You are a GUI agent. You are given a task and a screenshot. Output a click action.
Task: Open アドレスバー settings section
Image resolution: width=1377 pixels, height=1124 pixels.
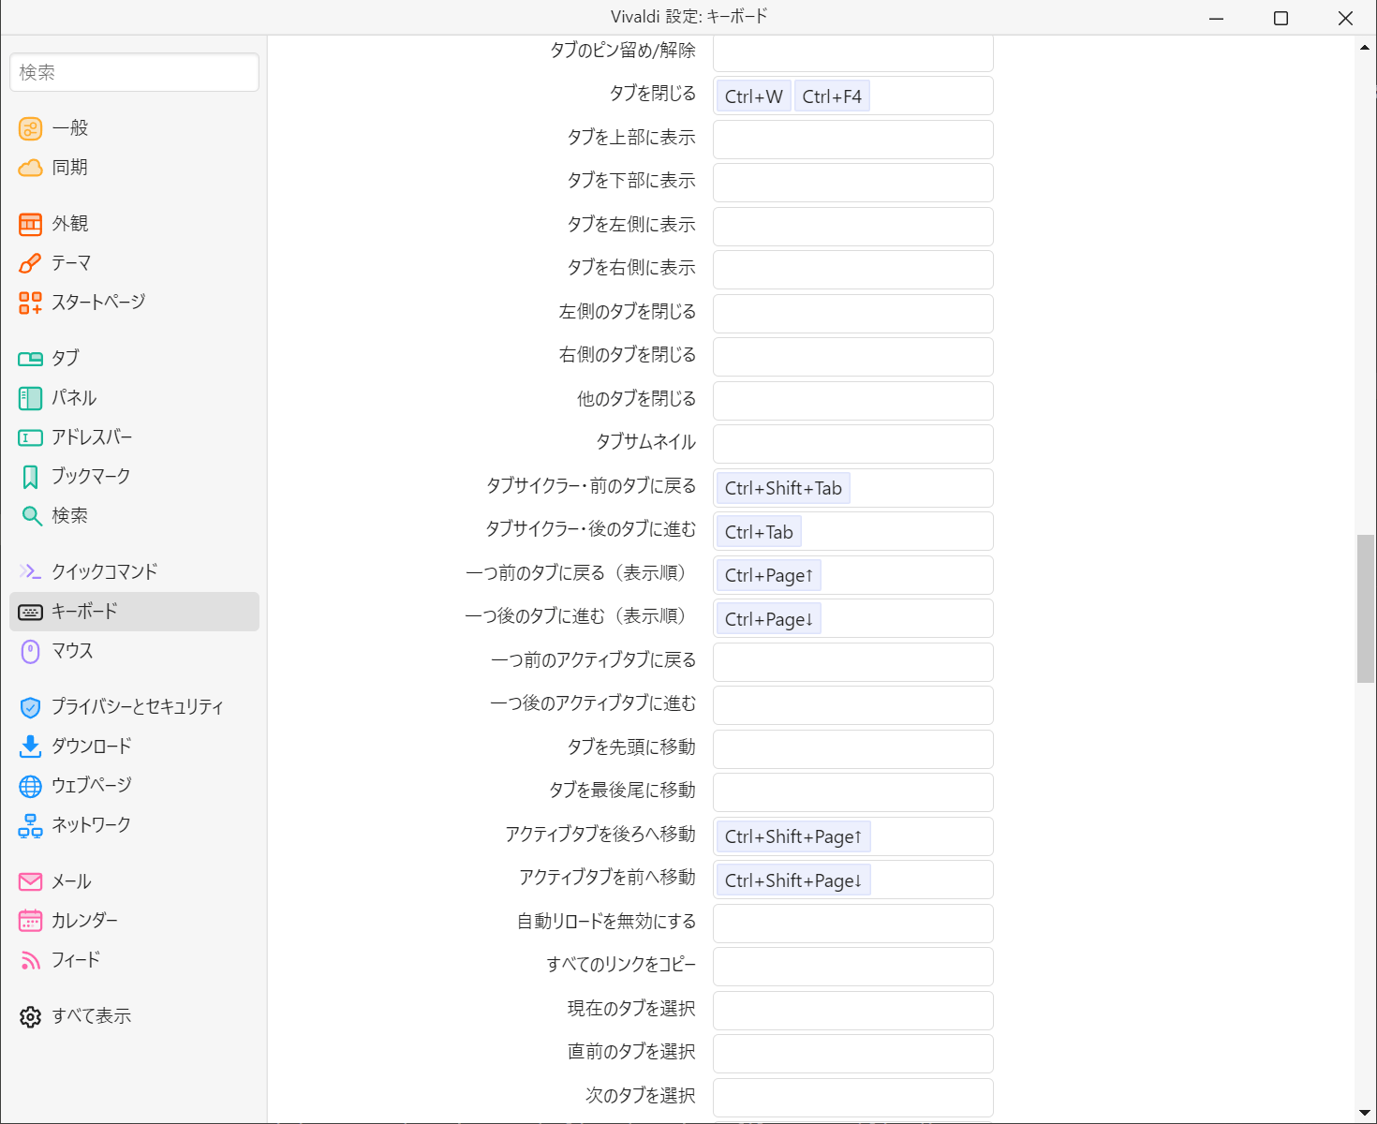(x=92, y=437)
